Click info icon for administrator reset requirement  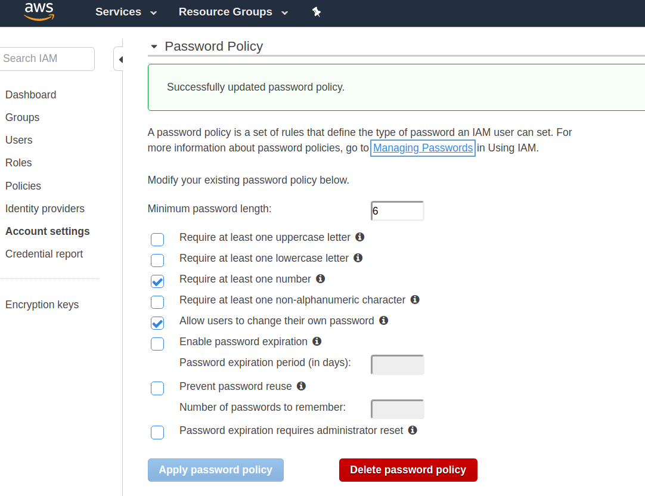[x=413, y=430]
